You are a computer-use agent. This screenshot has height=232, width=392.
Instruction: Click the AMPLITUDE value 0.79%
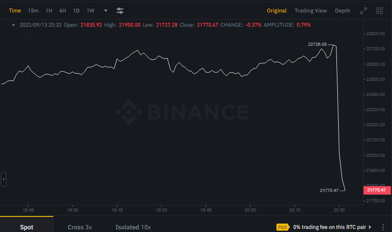pos(304,25)
